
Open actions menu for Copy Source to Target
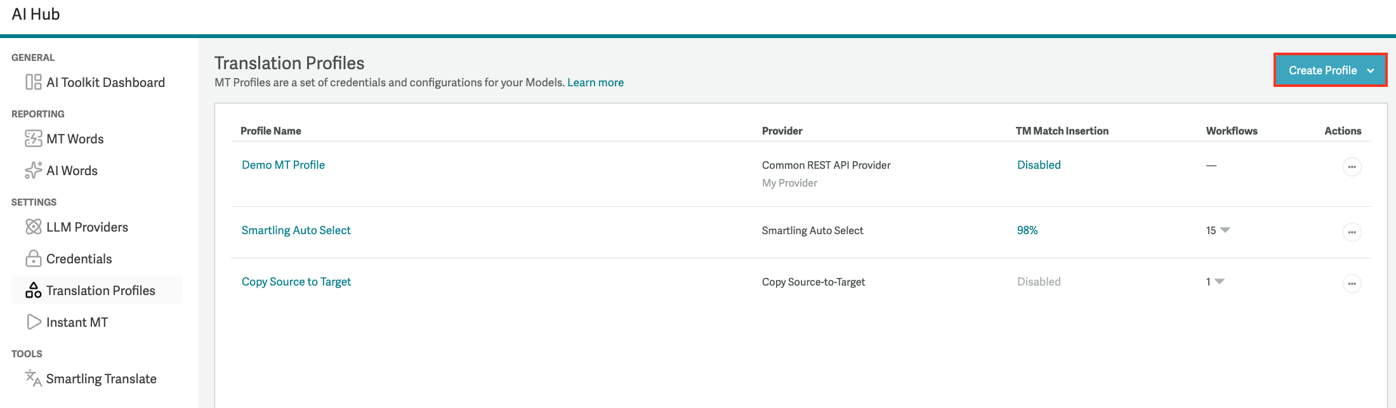1352,284
